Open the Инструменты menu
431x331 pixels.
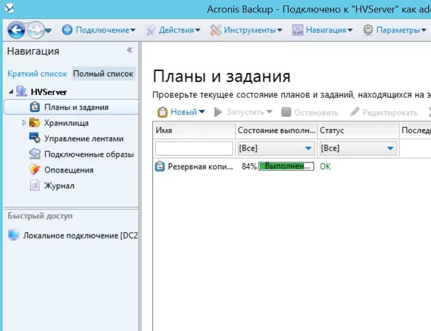(253, 29)
